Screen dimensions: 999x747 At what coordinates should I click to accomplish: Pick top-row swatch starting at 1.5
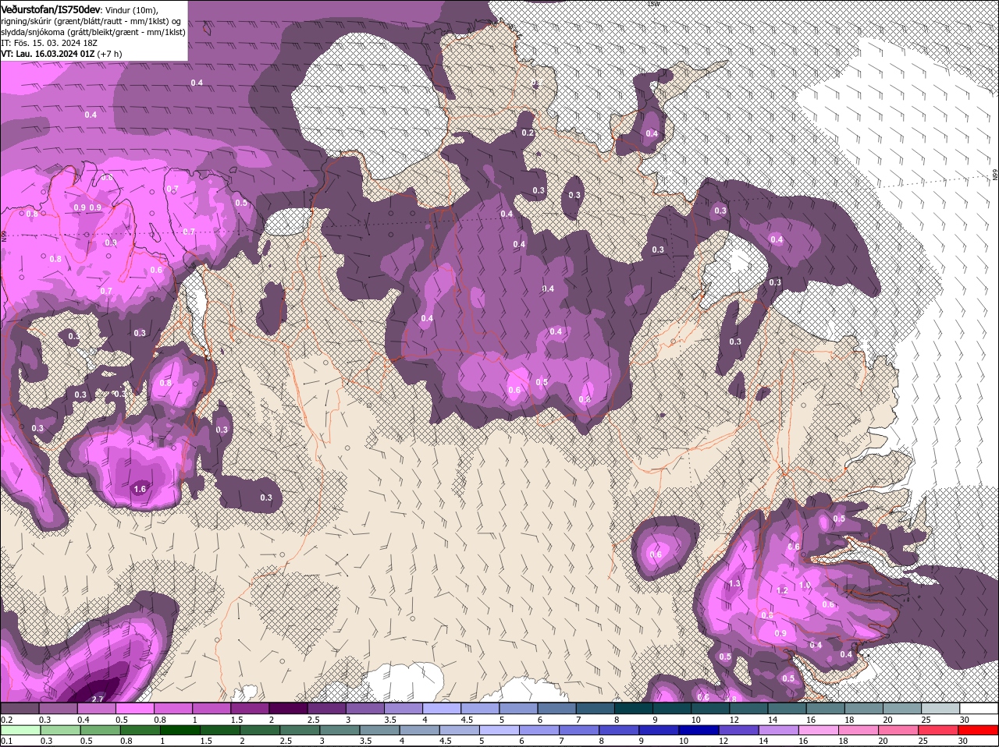tap(249, 708)
